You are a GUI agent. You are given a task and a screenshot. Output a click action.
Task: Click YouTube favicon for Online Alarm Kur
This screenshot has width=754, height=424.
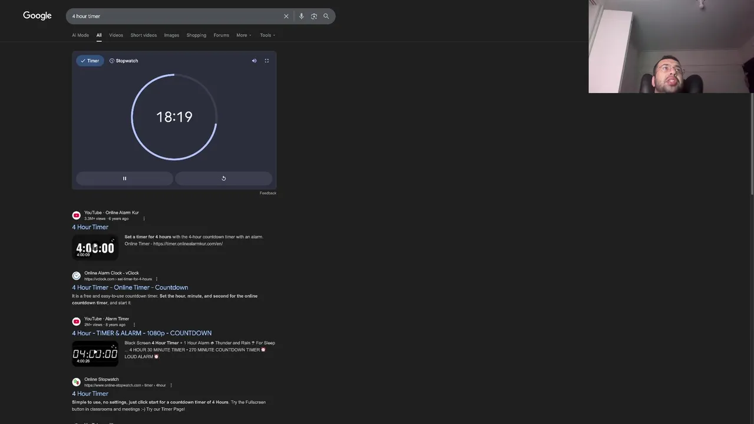tap(76, 216)
